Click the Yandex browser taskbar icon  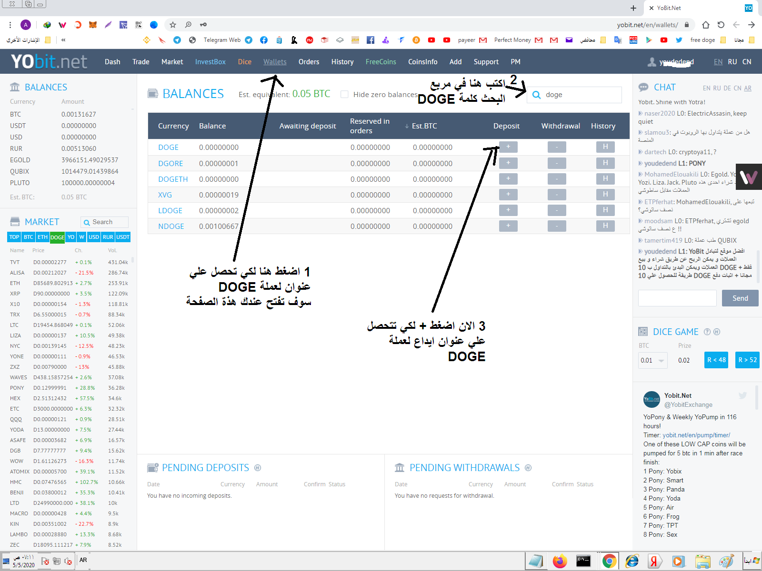pos(654,561)
